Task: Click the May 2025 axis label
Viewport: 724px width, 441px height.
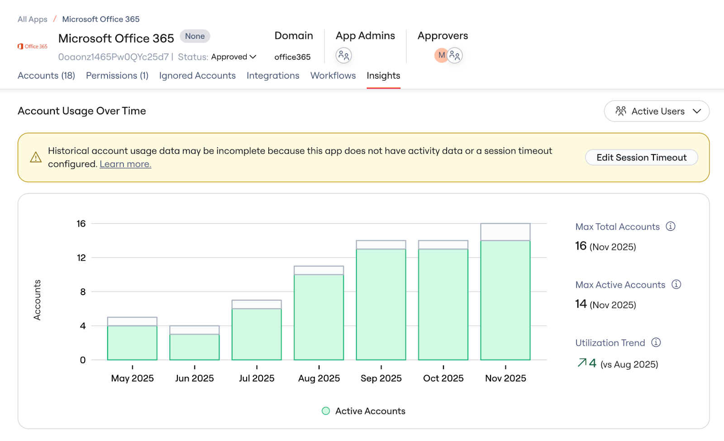Action: pyautogui.click(x=132, y=378)
